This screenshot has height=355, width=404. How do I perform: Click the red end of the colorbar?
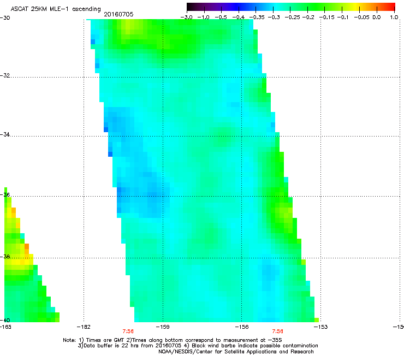[390, 7]
